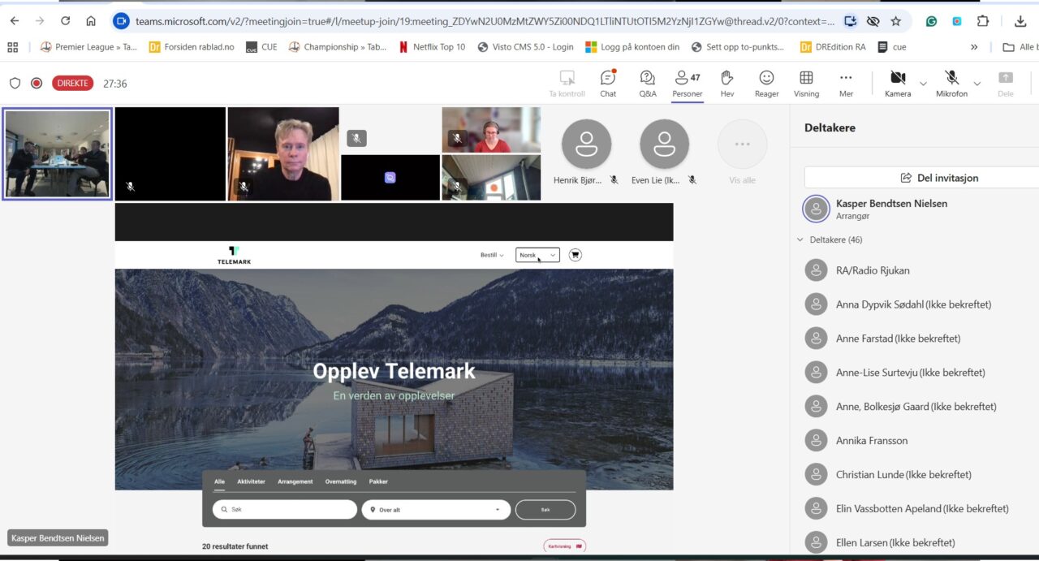1039x561 pixels.
Task: Open the Norsk language dropdown
Action: click(537, 255)
